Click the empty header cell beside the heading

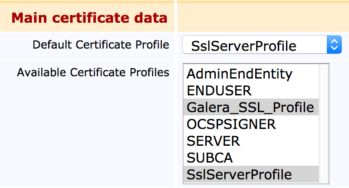[263, 17]
